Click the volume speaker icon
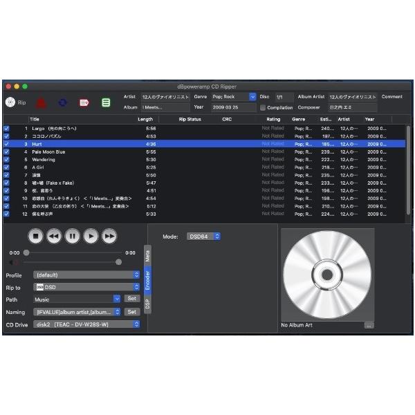415x415 pixels. pos(13,263)
